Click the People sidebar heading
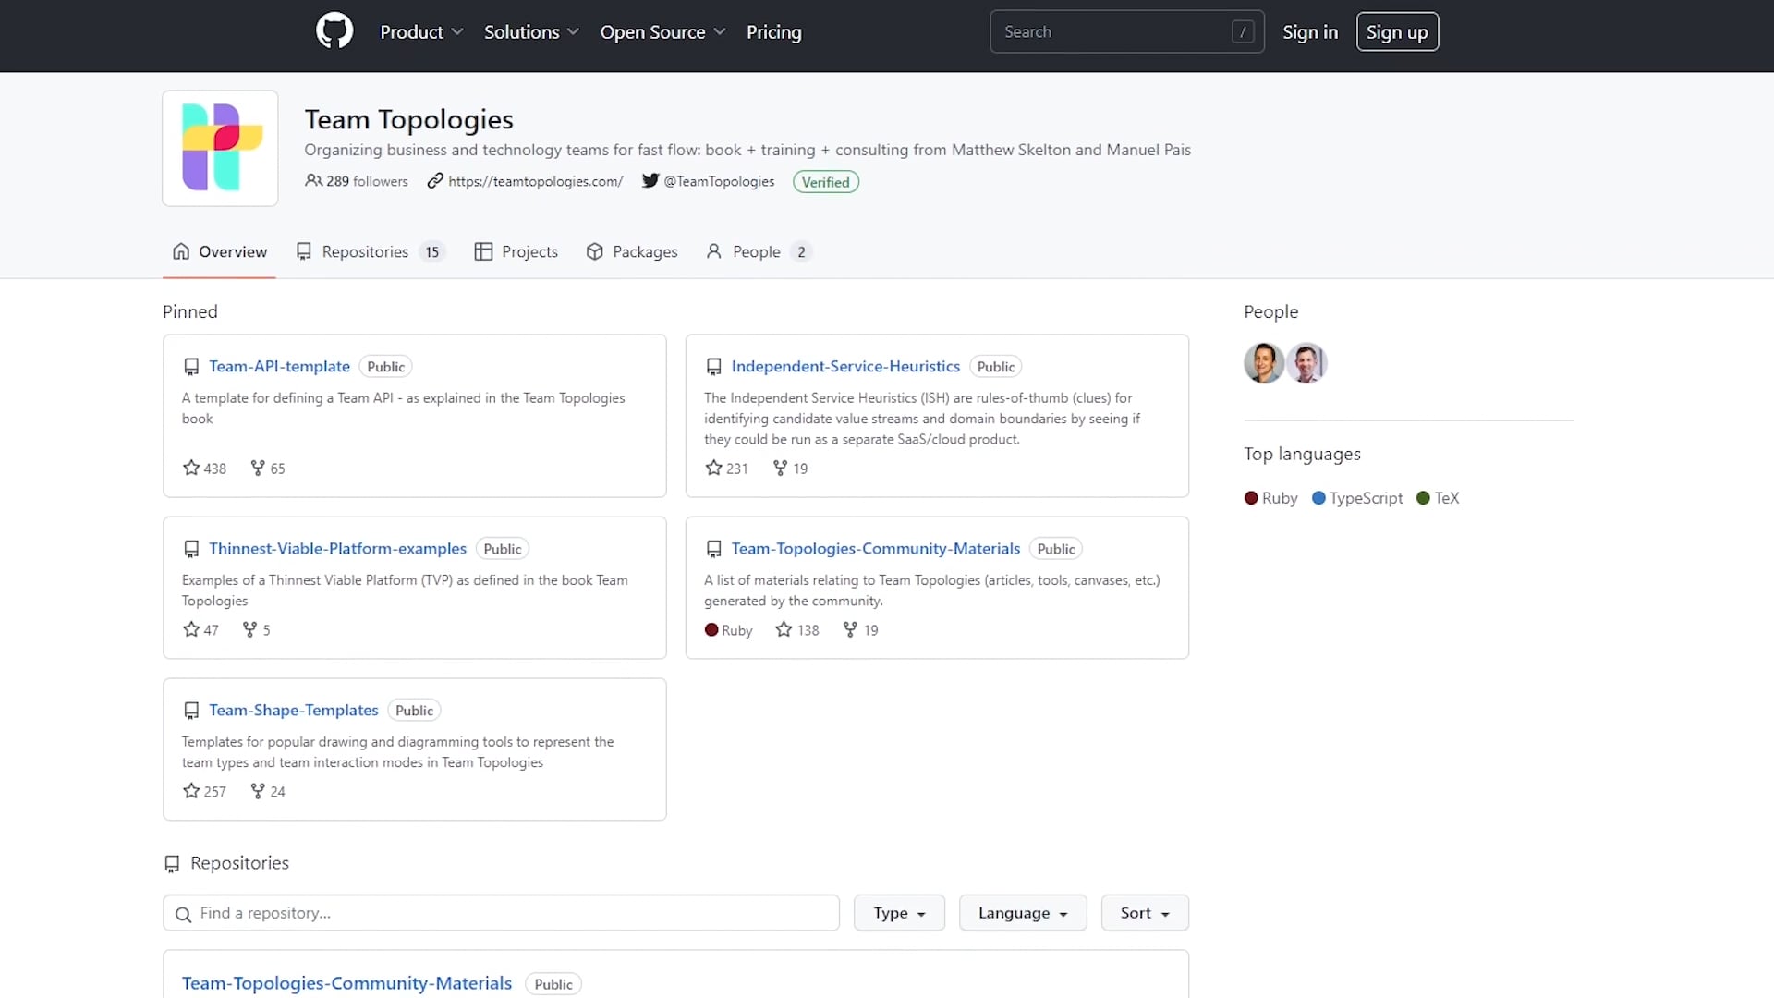 click(x=1271, y=312)
